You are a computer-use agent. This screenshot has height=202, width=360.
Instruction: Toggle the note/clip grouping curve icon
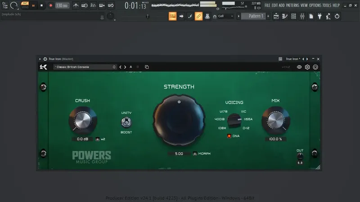click(190, 16)
